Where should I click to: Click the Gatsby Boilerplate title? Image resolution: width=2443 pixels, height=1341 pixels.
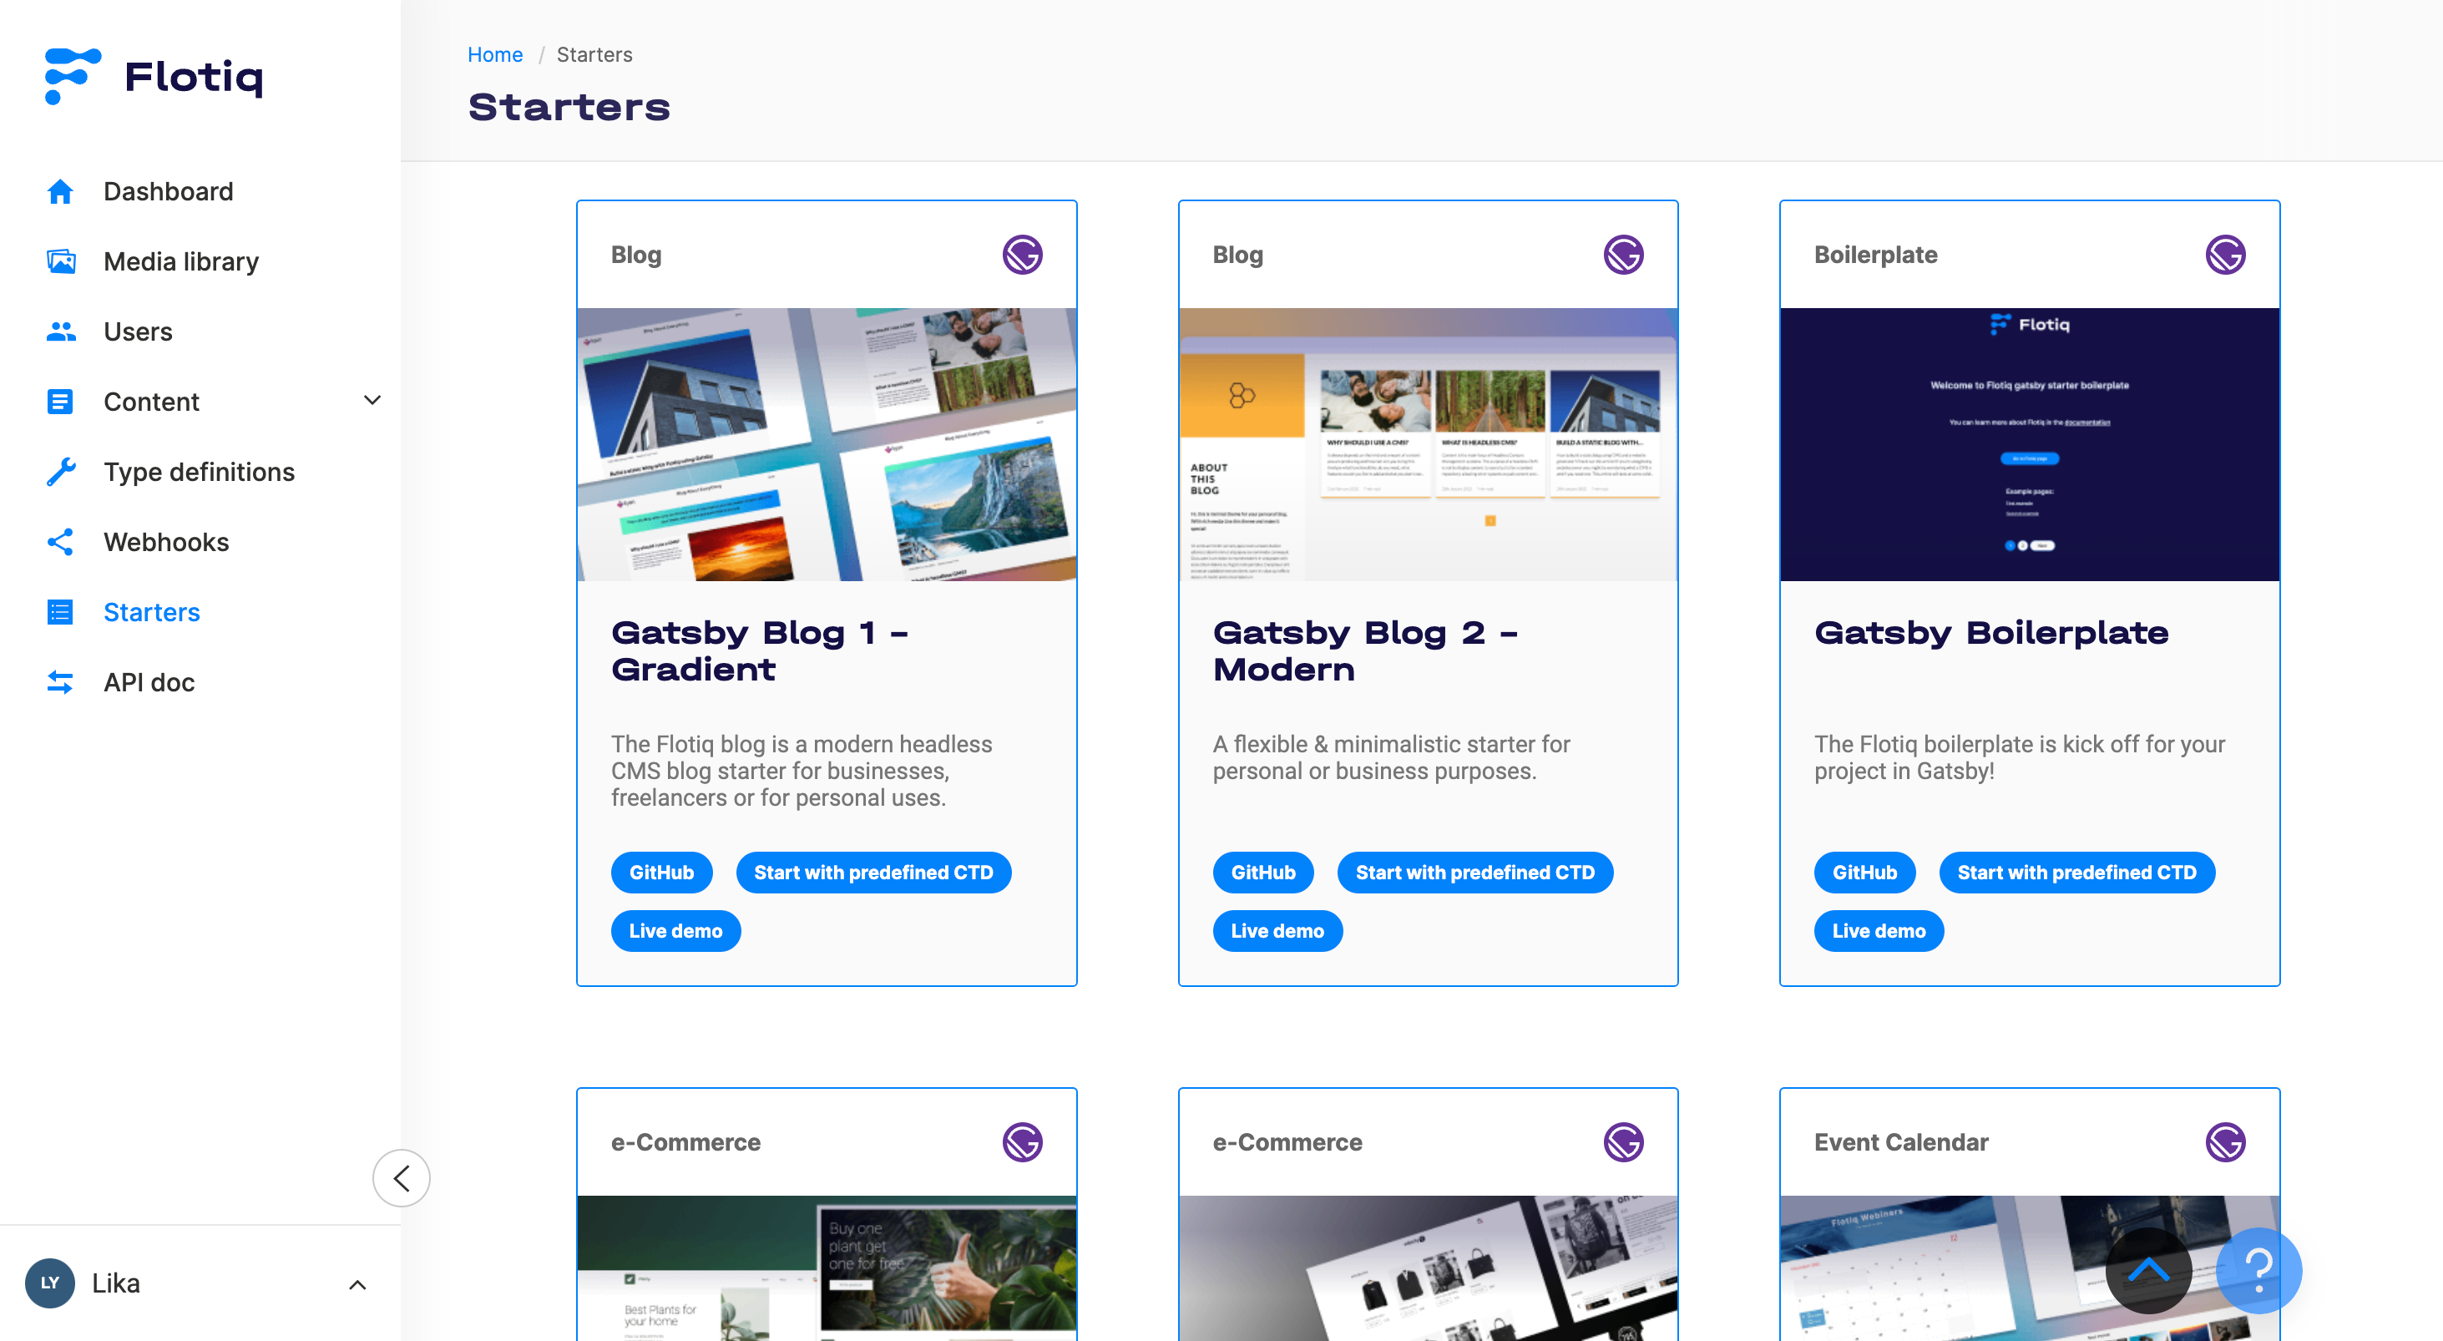1991,633
